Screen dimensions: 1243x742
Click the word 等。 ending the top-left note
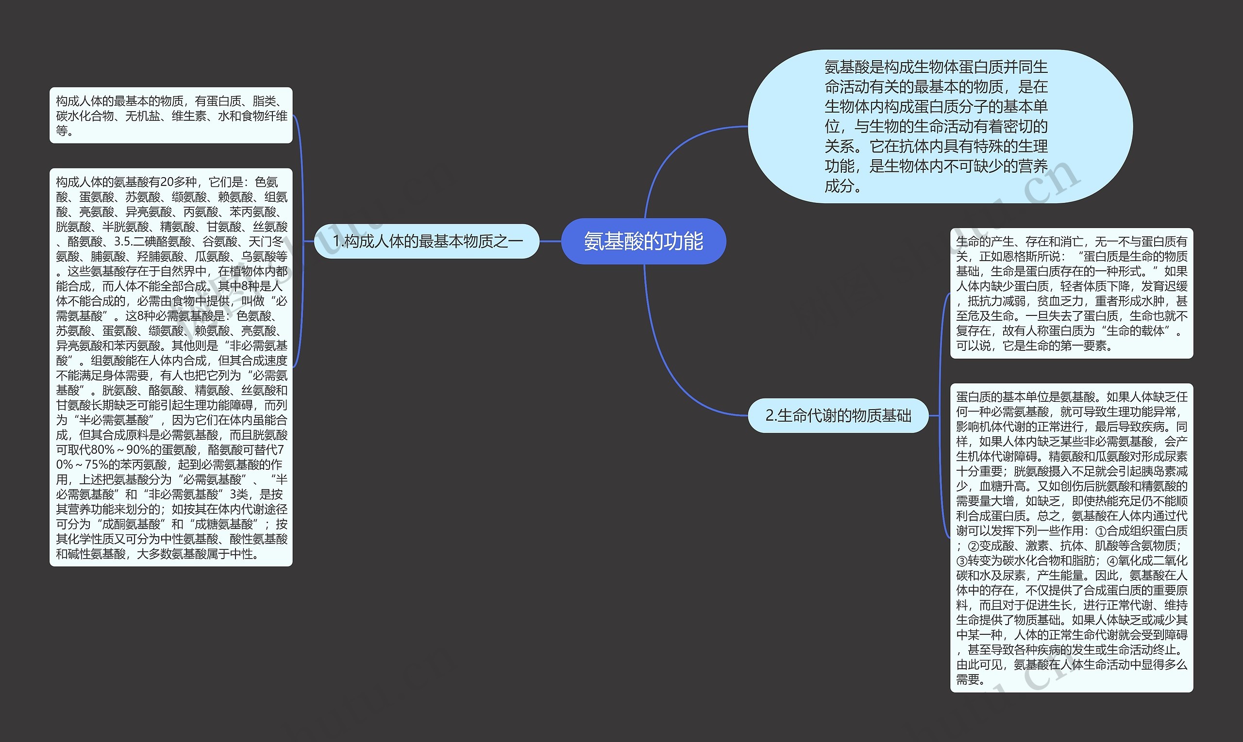[x=65, y=131]
